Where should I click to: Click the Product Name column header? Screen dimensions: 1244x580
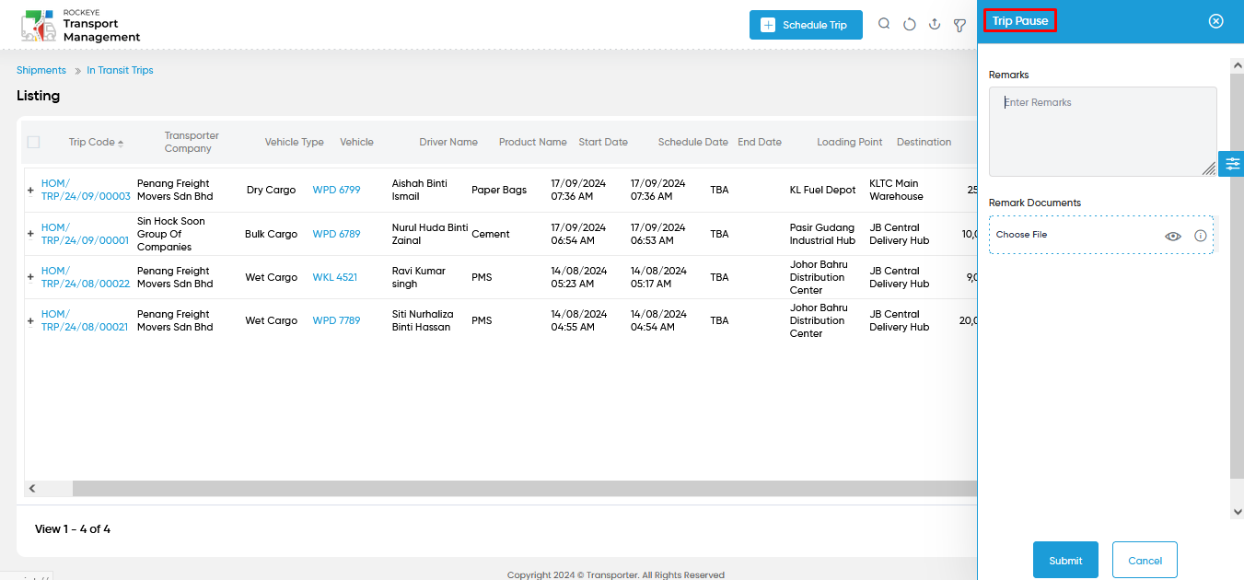click(x=533, y=142)
